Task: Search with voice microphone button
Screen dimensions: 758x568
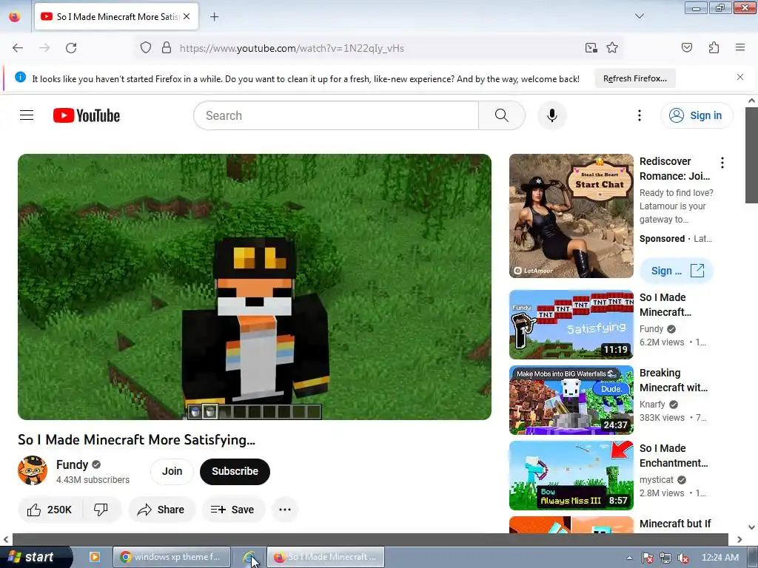Action: pyautogui.click(x=551, y=115)
